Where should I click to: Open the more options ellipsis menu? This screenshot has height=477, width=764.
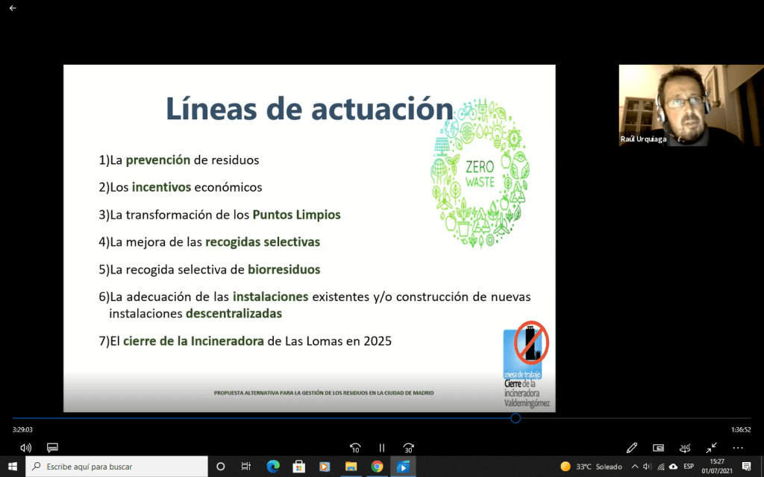[x=738, y=448]
